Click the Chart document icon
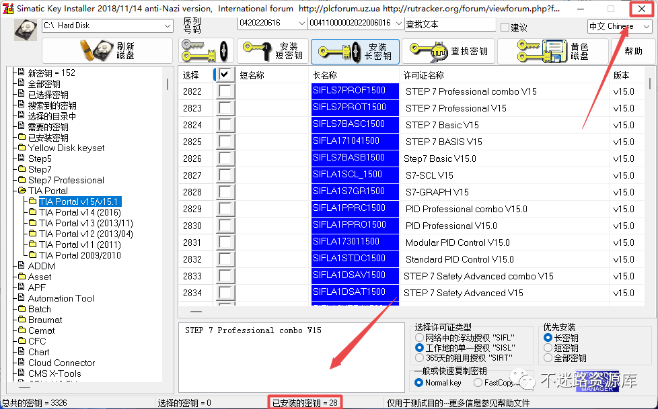The height and width of the screenshot is (409, 658). click(22, 352)
